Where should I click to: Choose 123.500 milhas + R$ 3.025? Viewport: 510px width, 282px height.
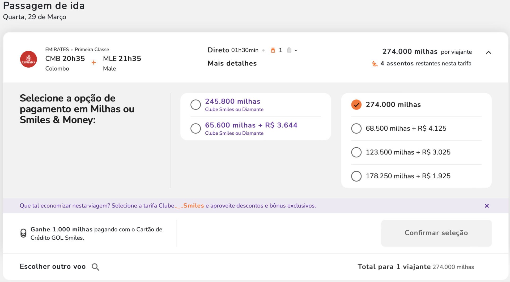click(x=356, y=152)
